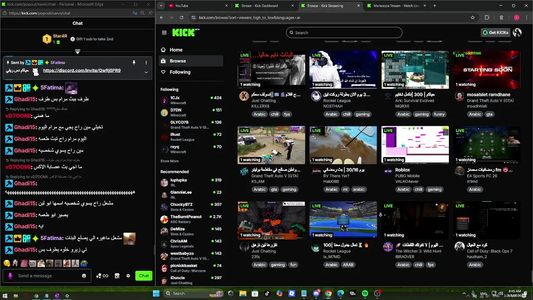Click Edge translate icon in popout address bar
The width and height of the screenshot is (533, 300).
pyautogui.click(x=135, y=13)
